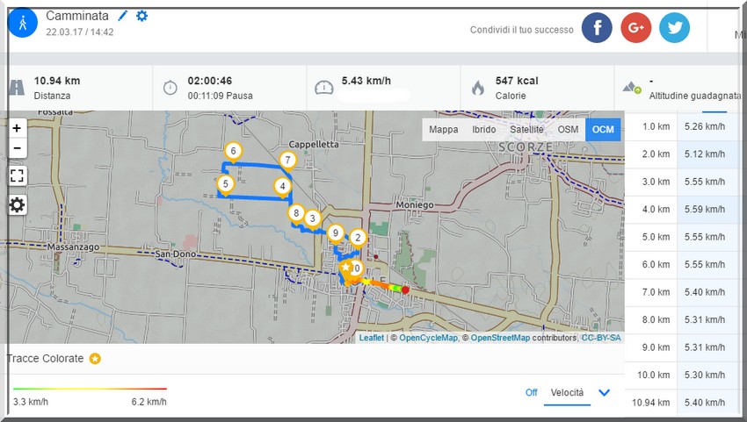Select the 10.94 km final split row
Image resolution: width=747 pixels, height=422 pixels.
(x=683, y=403)
